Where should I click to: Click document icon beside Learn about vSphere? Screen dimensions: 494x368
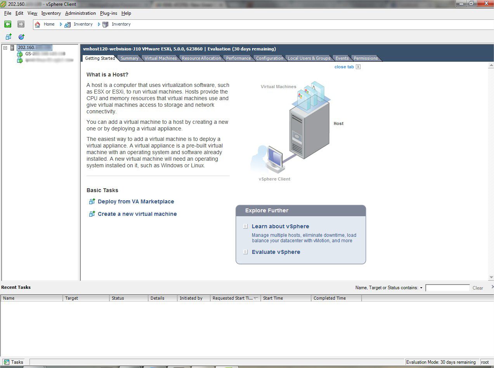[x=245, y=226]
